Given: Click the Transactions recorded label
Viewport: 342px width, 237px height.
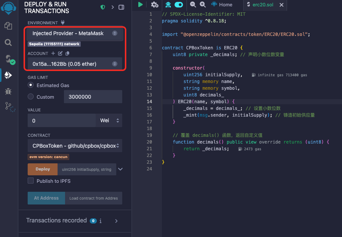Looking at the screenshot, I should coord(56,221).
